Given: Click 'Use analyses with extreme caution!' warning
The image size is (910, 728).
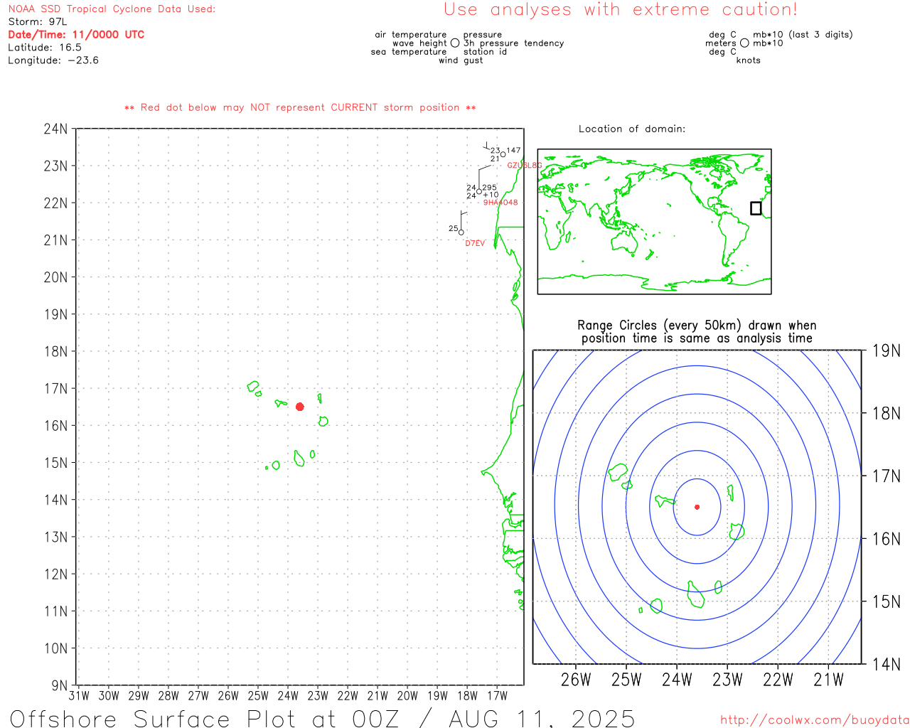Looking at the screenshot, I should (x=621, y=9).
